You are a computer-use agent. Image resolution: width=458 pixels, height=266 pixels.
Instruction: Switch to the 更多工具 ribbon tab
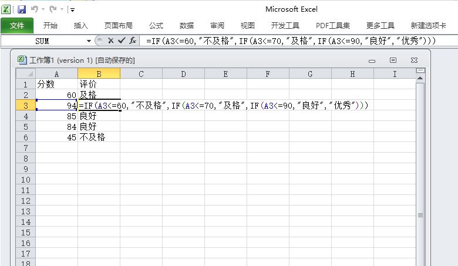380,26
